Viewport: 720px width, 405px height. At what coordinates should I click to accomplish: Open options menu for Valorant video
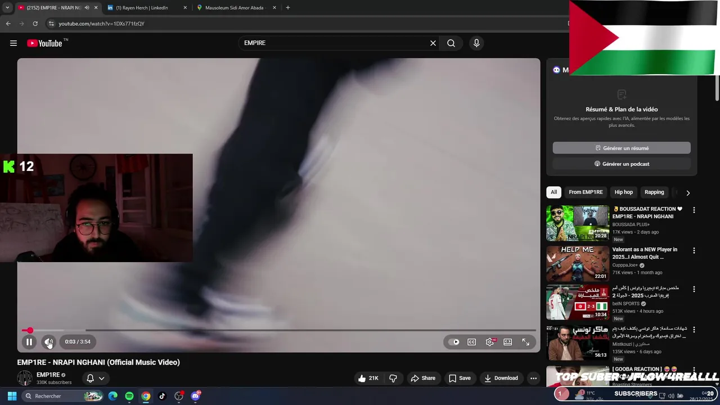pos(694,250)
